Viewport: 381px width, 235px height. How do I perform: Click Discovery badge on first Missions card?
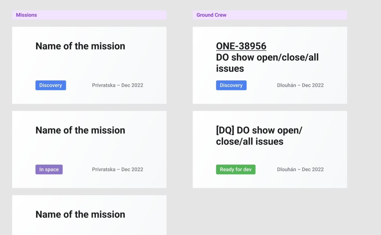[x=51, y=85]
